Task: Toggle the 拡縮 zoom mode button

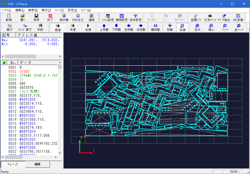Action: click(182, 27)
